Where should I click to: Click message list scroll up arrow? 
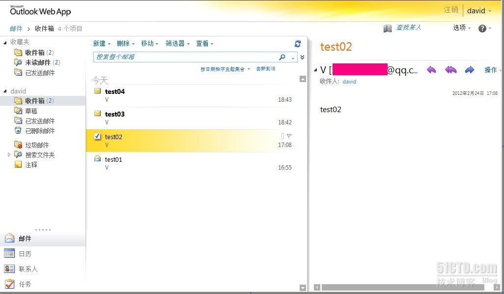click(303, 79)
